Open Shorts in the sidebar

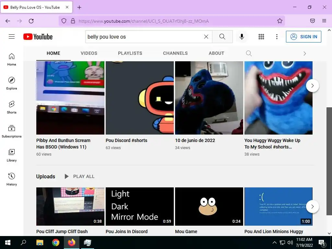12,107
